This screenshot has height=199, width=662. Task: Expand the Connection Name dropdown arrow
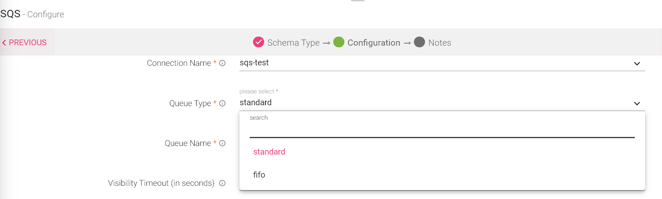[637, 64]
